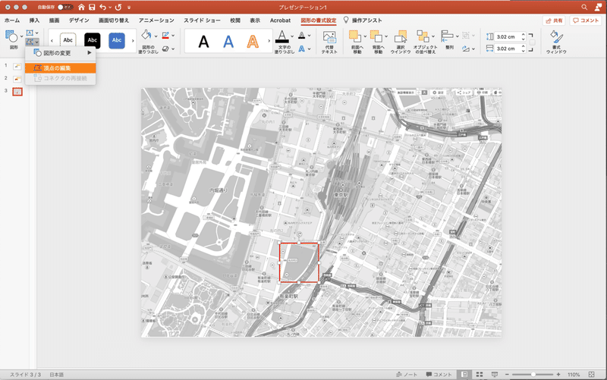This screenshot has height=380, width=607.
Task: Click the shape height stepper arrows
Action: 524,36
